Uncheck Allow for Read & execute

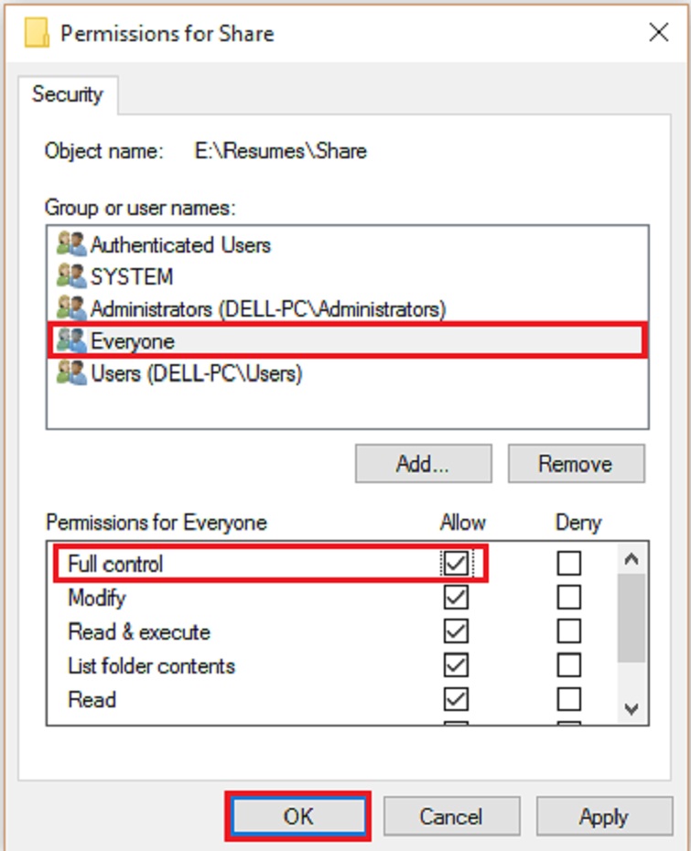click(456, 631)
